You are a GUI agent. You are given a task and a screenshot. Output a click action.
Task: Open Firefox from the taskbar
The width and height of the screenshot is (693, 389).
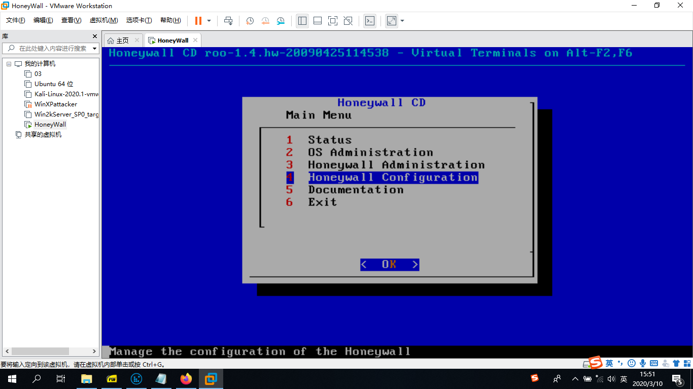[186, 379]
